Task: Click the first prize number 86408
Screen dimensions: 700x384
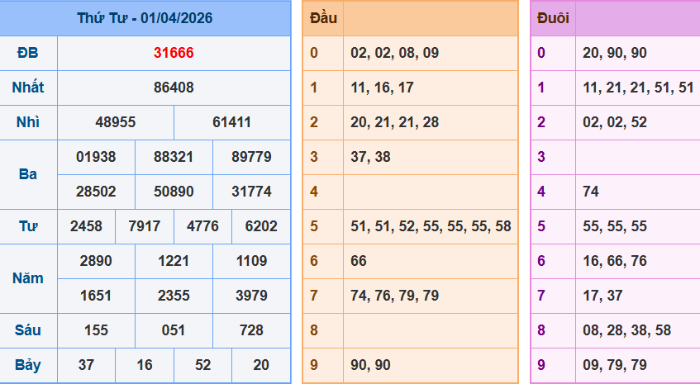Action: [x=174, y=88]
